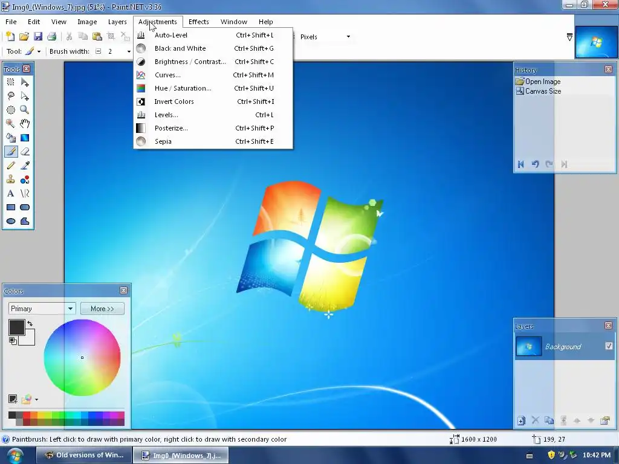Screen dimensions: 619x464
Task: Open the Effects menu
Action: (x=198, y=22)
